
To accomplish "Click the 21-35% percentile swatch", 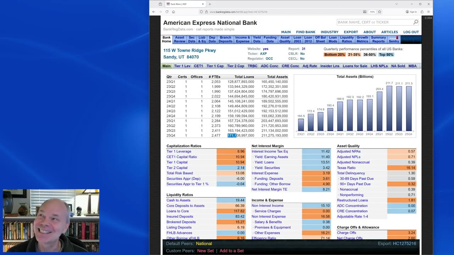I will coord(354,55).
